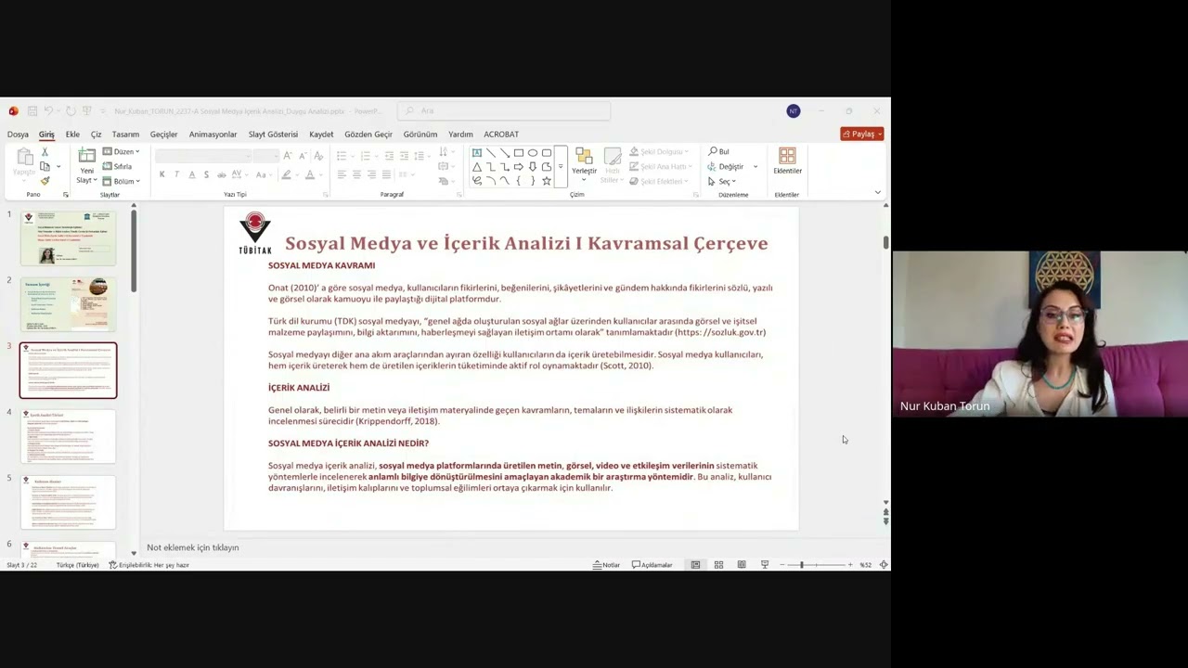Click the Copy icon in Pano group
1188x668 pixels.
45,166
